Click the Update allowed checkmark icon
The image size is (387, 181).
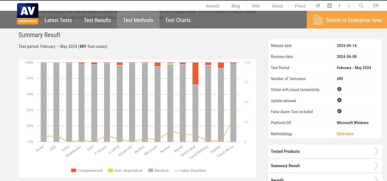click(x=339, y=100)
